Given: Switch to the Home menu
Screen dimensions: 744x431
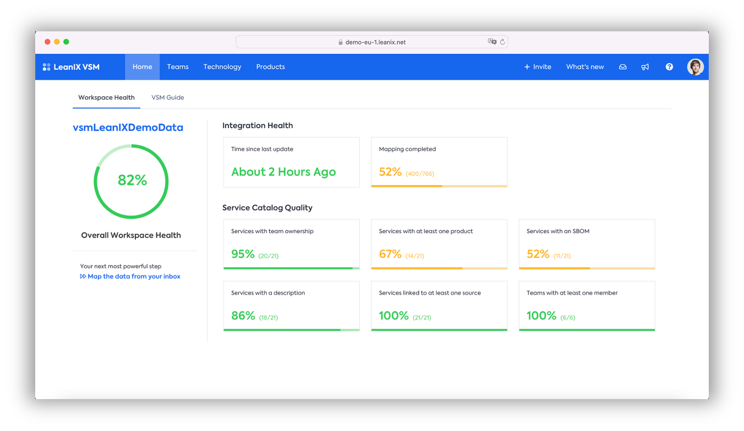Looking at the screenshot, I should click(142, 67).
